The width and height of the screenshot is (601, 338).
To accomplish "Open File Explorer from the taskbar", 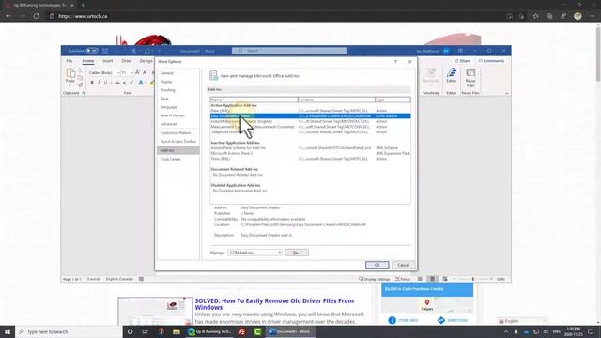I will coord(177,331).
